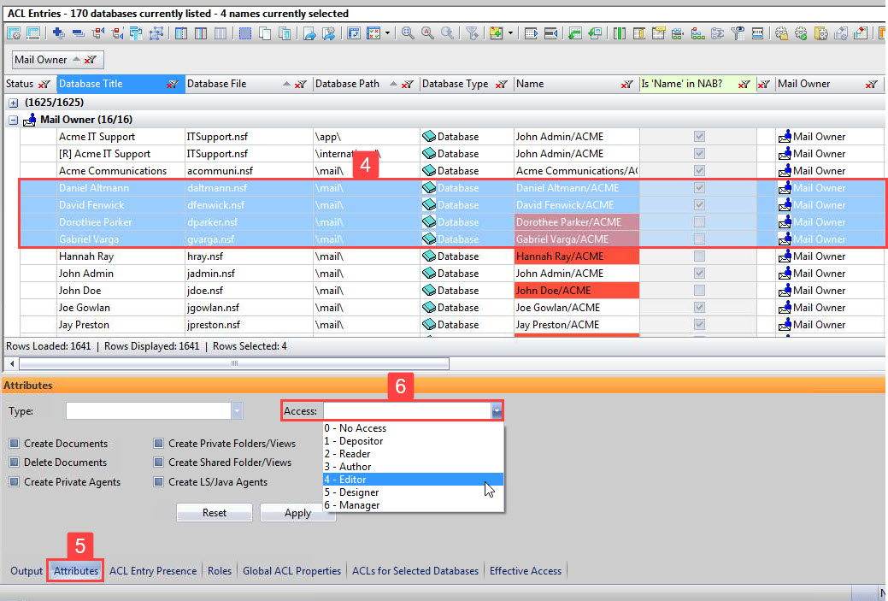Open the Effective Access tab
Viewport: 888px width, 601px height.
(x=526, y=571)
